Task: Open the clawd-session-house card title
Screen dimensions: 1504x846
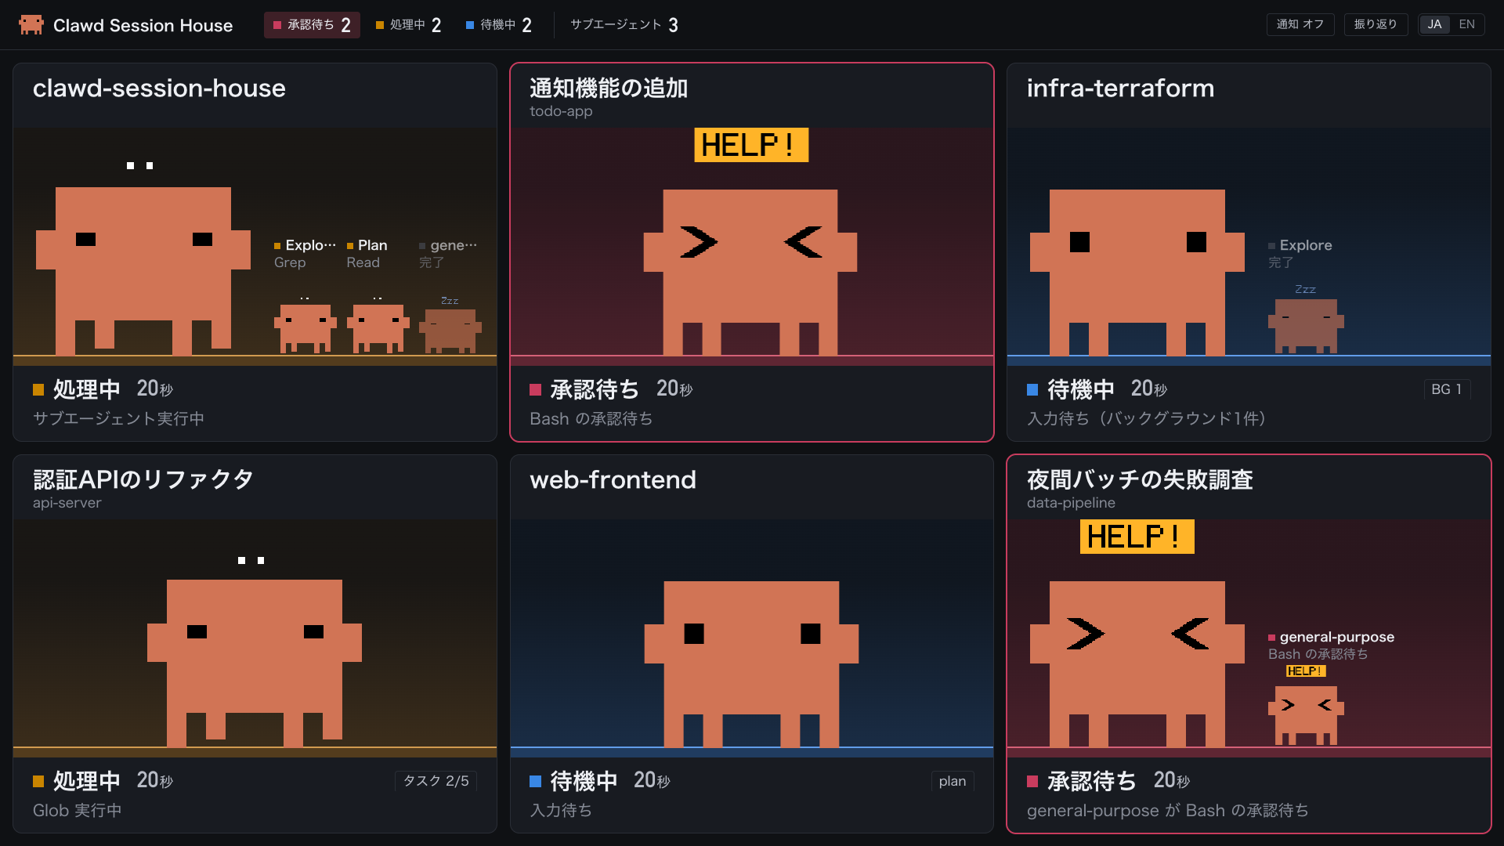Action: click(159, 89)
